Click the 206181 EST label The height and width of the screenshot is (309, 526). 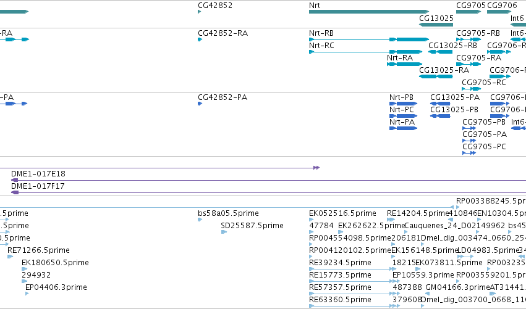coord(406,238)
